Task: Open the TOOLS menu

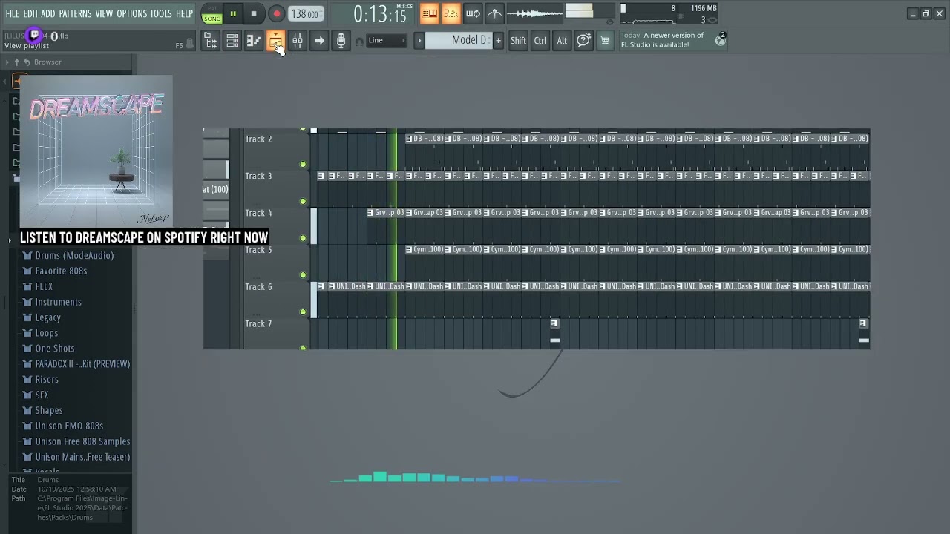Action: tap(161, 13)
